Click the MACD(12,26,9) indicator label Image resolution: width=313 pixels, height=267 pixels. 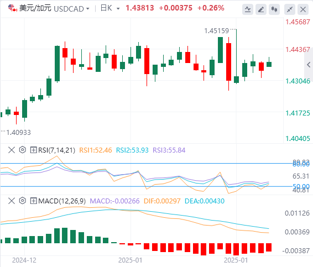coord(62,201)
